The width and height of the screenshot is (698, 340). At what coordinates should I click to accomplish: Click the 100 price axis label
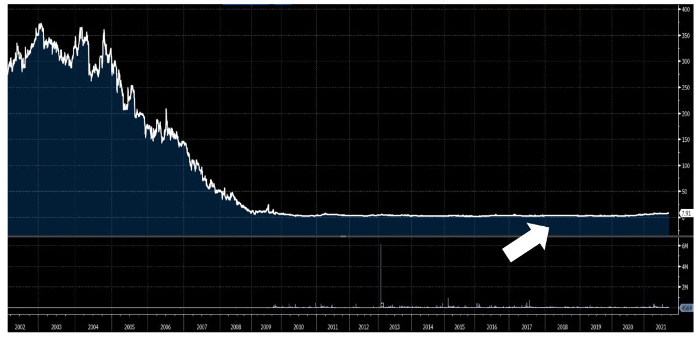686,166
